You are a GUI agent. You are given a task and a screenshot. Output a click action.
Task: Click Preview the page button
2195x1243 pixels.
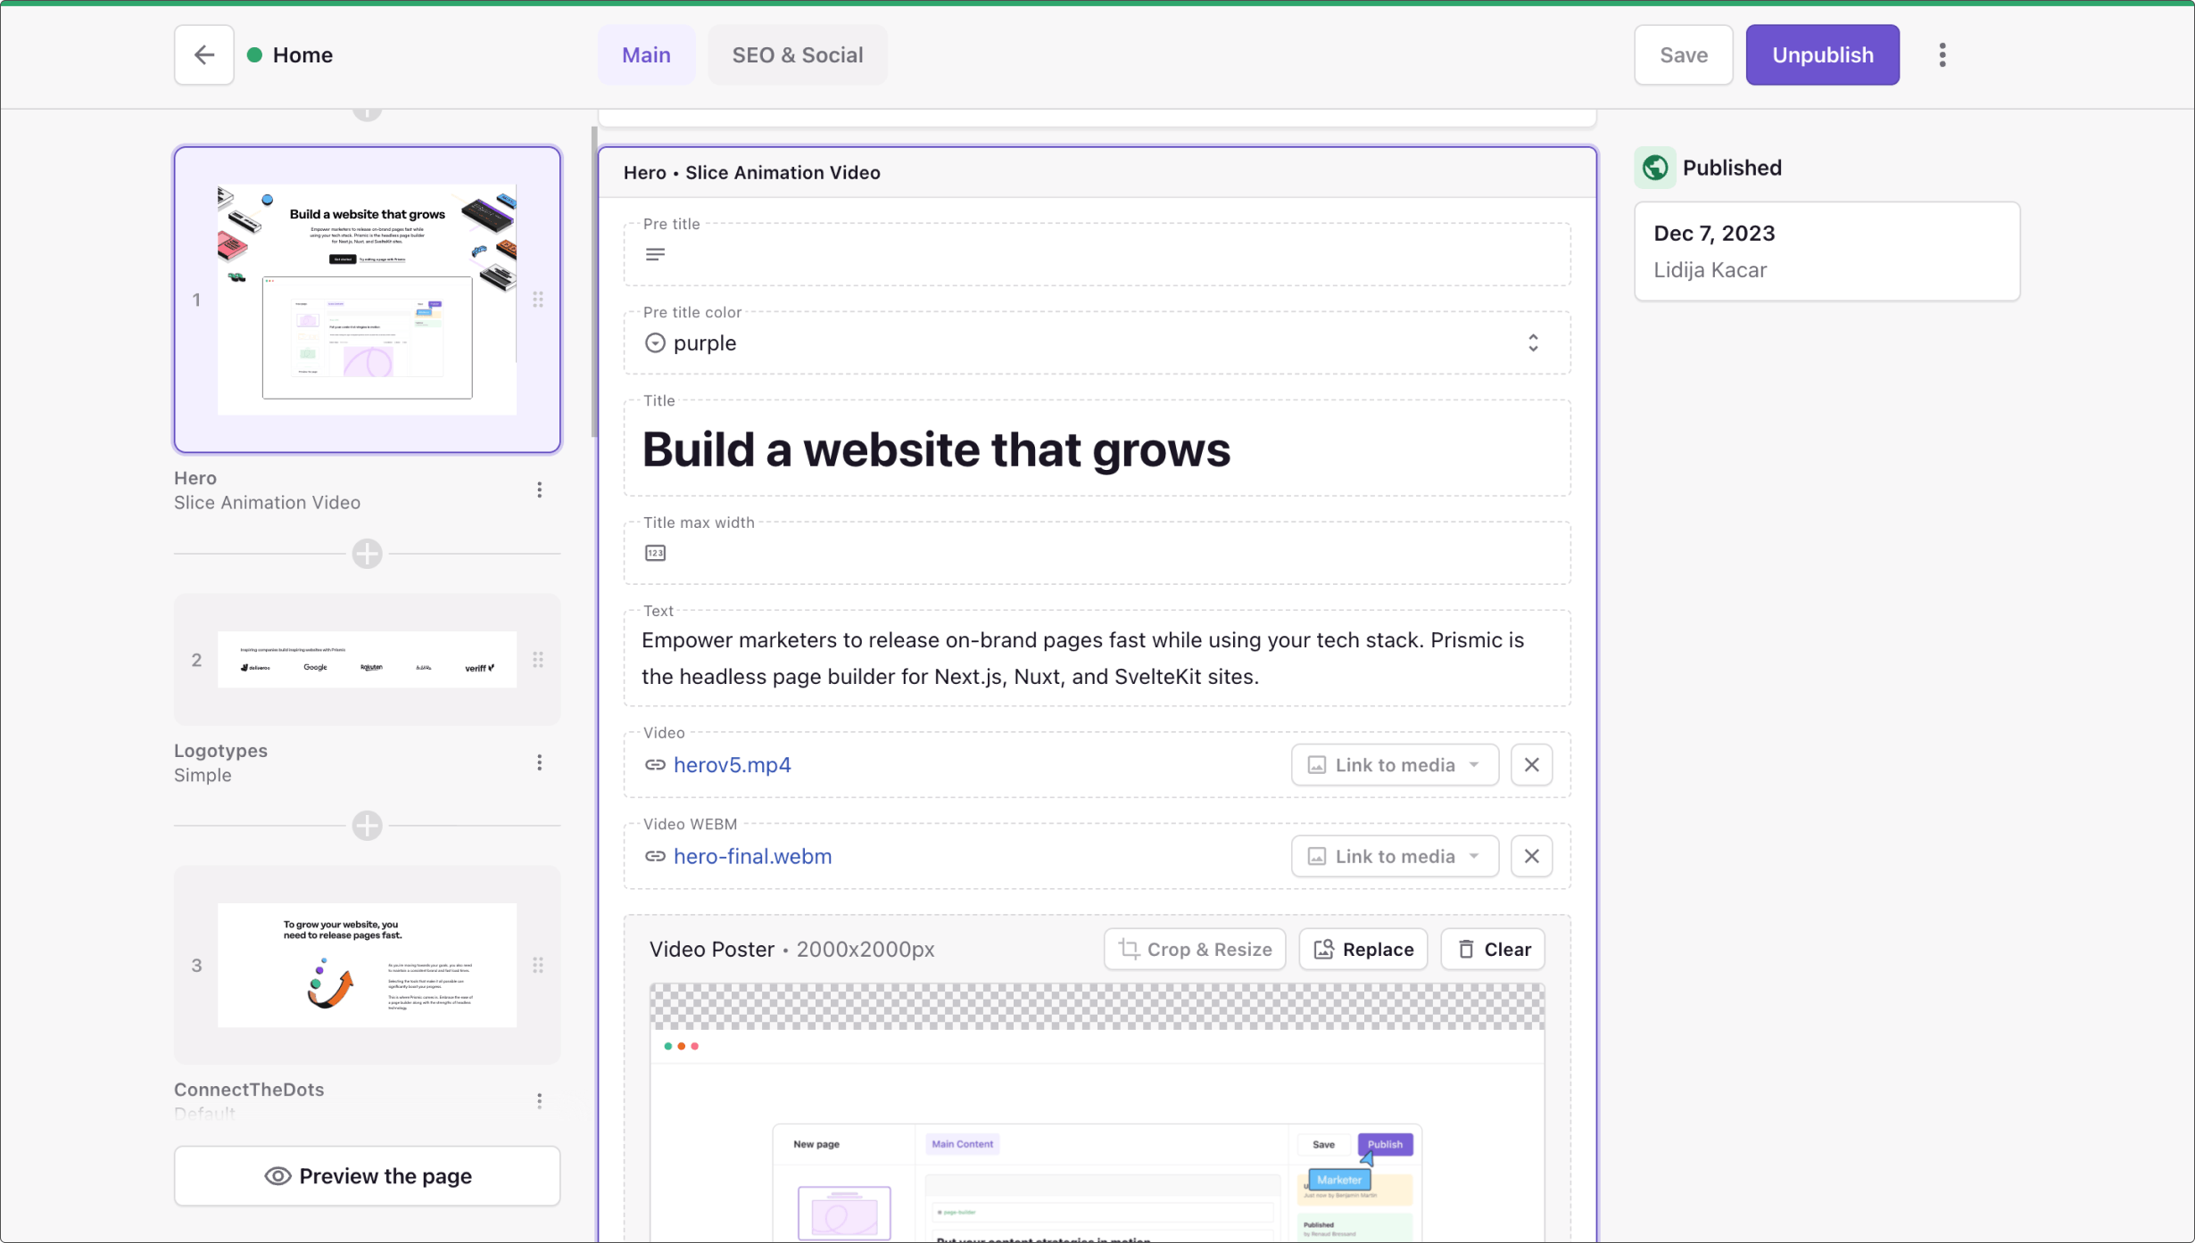coord(367,1176)
